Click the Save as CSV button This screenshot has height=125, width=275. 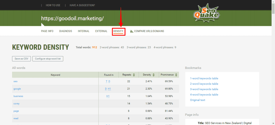click(x=21, y=59)
